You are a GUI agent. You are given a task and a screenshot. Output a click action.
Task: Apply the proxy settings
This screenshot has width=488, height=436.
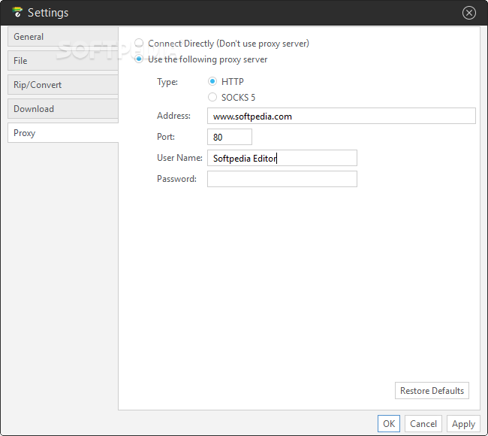coord(463,424)
